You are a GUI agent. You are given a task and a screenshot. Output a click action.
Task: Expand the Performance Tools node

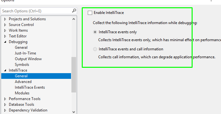(x=5, y=99)
